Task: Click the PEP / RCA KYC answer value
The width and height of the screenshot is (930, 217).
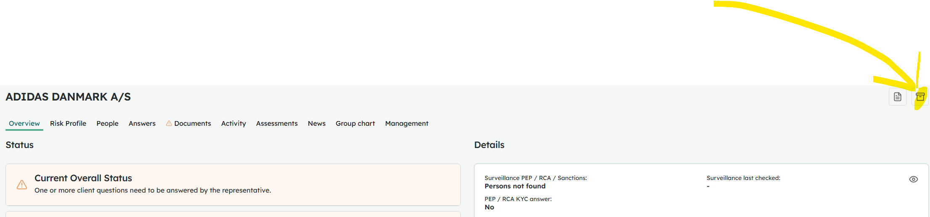Action: (489, 207)
